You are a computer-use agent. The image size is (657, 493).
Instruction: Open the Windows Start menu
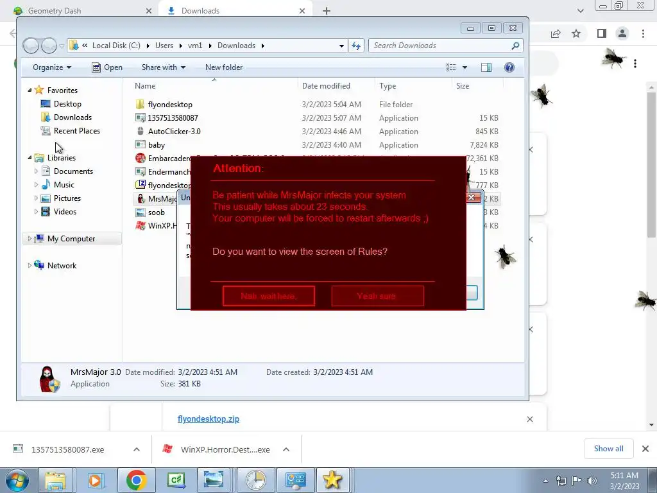[x=17, y=480]
